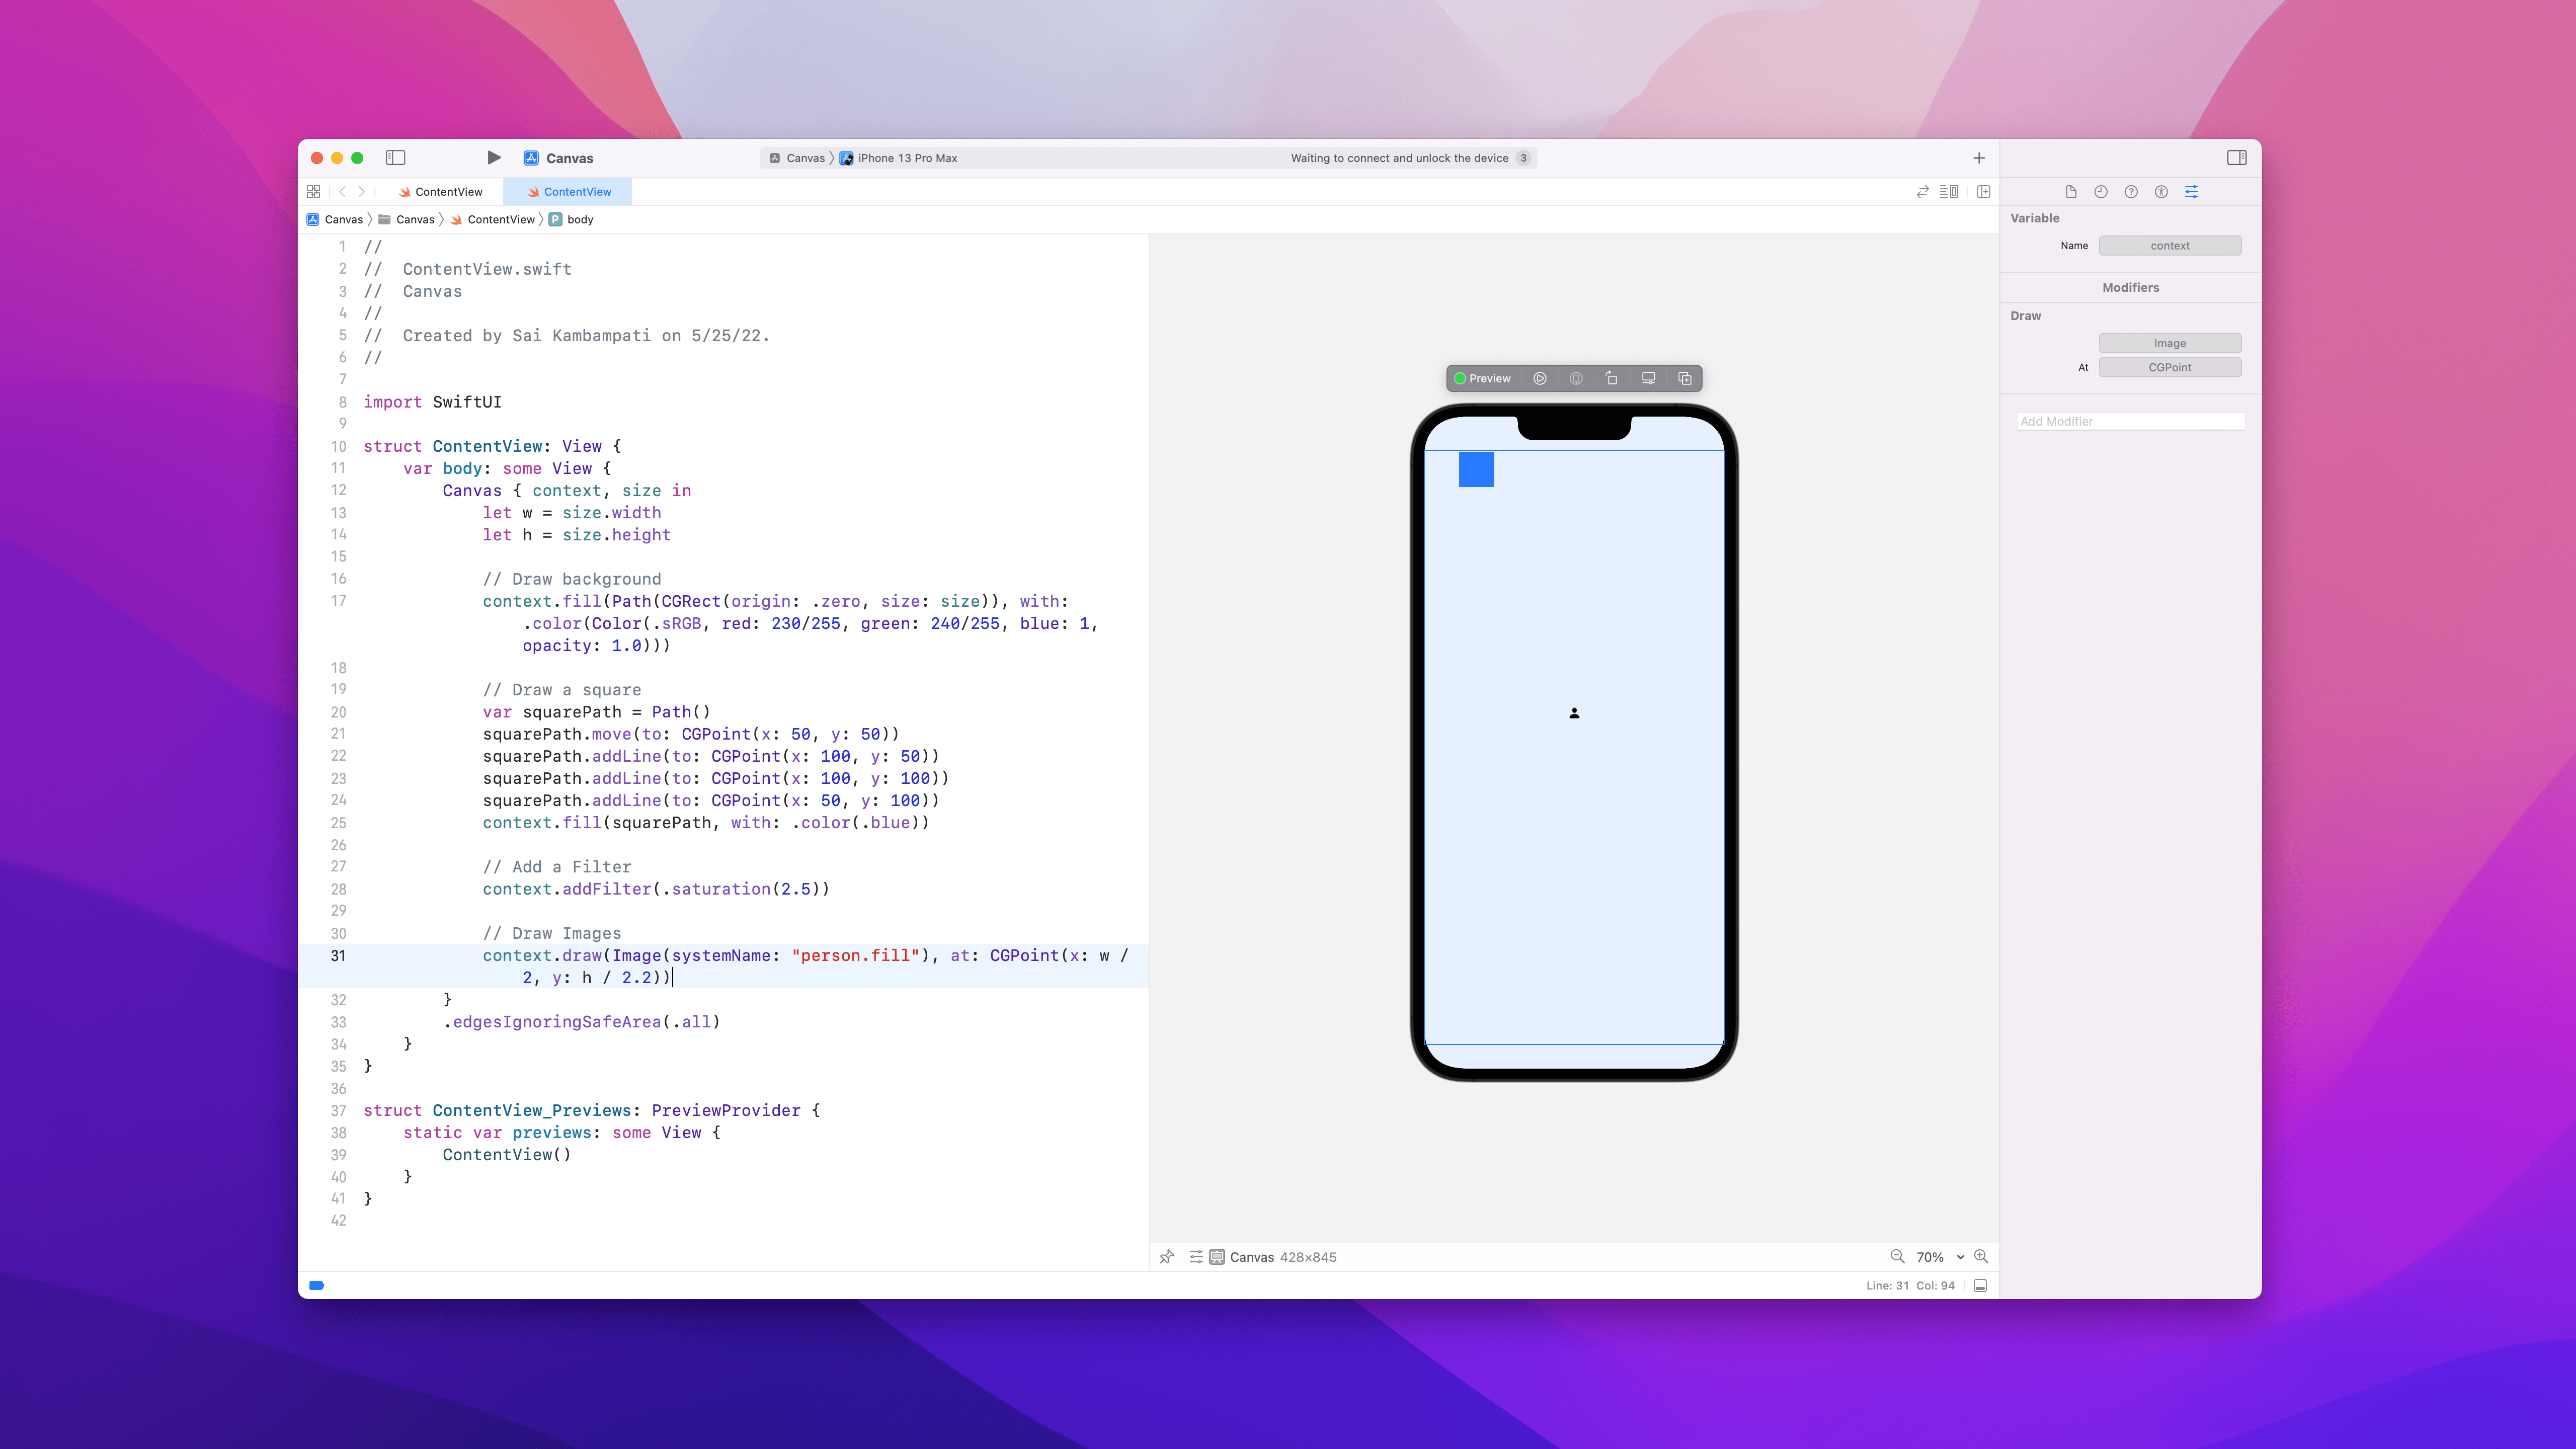The height and width of the screenshot is (1449, 2576).
Task: Pin the preview canvas
Action: 1166,1257
